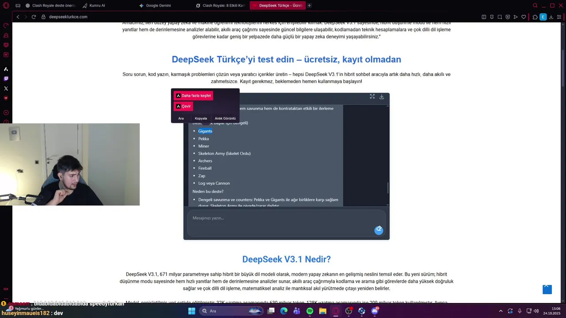Screen dimensions: 566x318
Task: Open GX control at sidebar bottom
Action: tap(6, 289)
